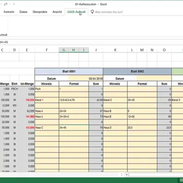
Task: Select the 'PSCH' unit cell
Action: tap(15, 89)
